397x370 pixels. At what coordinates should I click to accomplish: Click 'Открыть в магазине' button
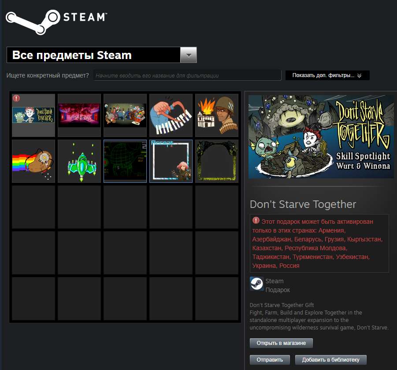(281, 343)
